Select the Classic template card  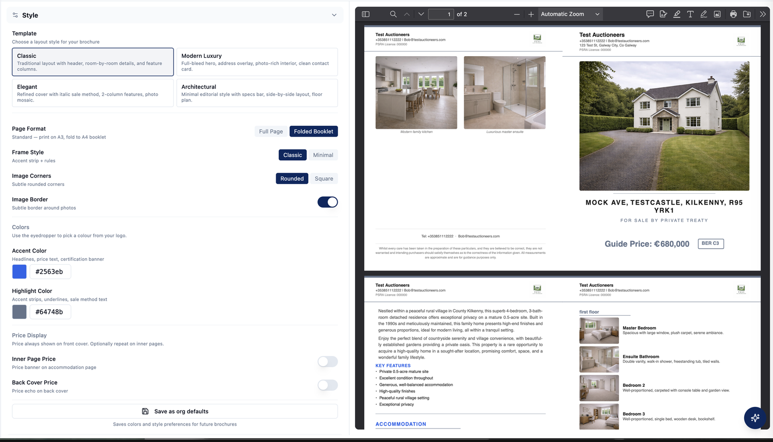point(93,62)
